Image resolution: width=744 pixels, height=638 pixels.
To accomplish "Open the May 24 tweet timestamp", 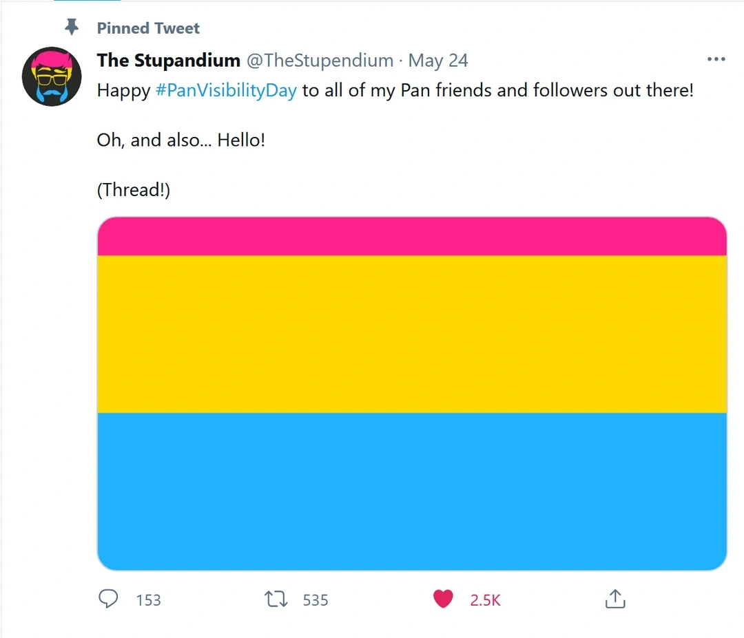I will pyautogui.click(x=438, y=61).
